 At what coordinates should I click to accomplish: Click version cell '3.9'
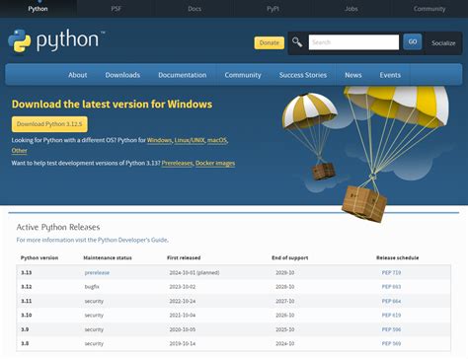[25, 329]
